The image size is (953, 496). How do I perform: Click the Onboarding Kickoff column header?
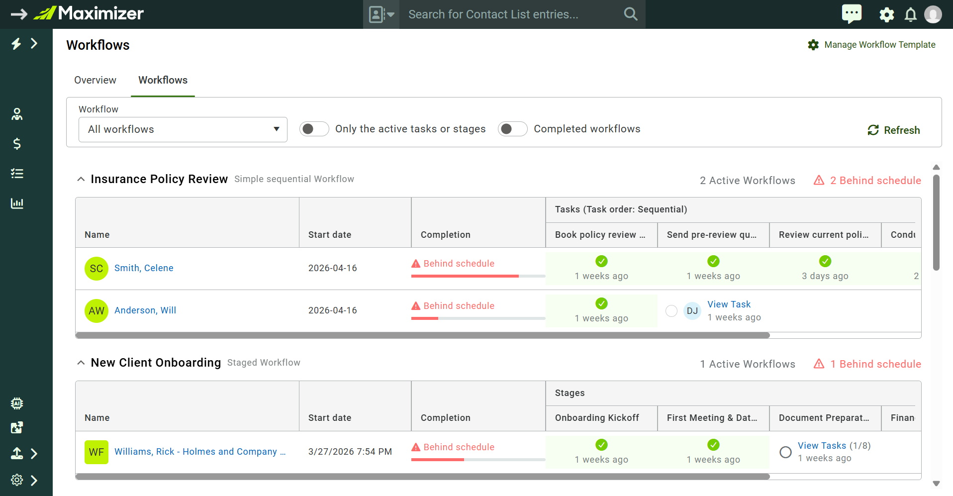(x=601, y=418)
